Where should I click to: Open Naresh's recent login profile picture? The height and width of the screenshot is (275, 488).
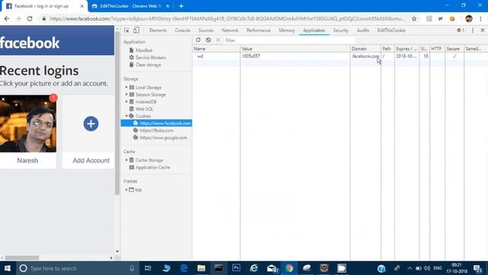[x=28, y=124]
